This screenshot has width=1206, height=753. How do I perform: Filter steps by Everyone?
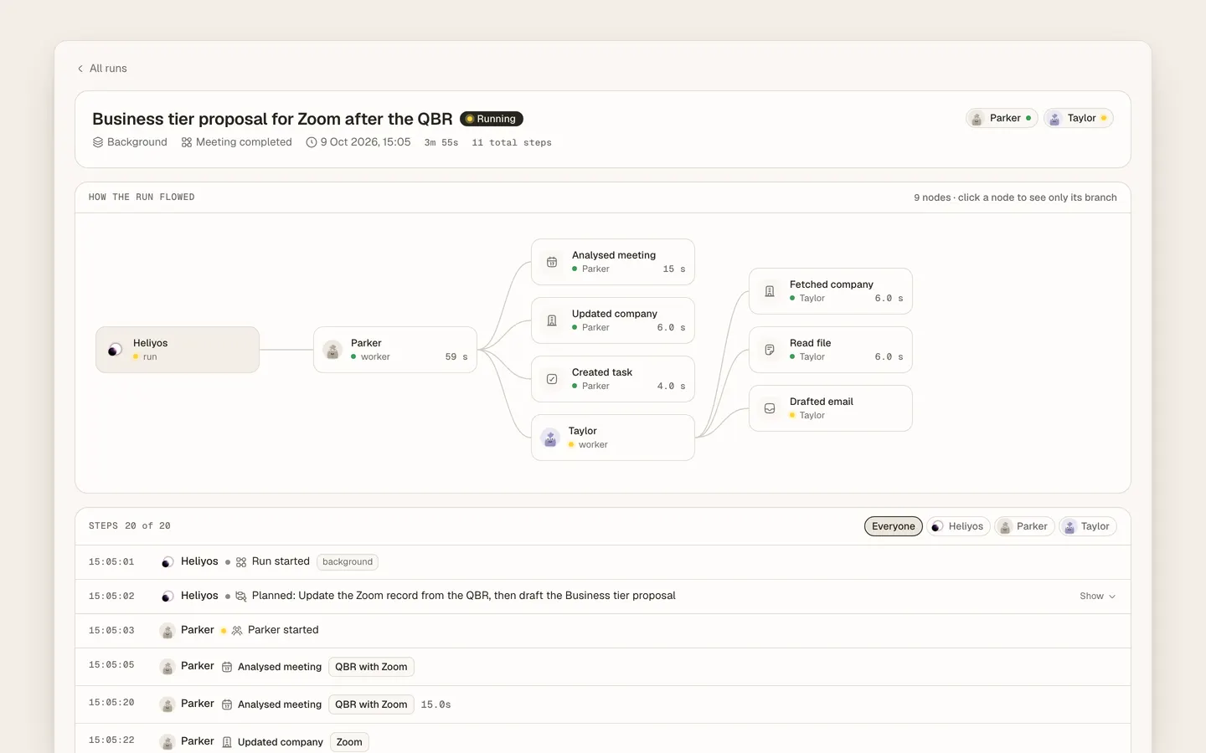(x=894, y=526)
